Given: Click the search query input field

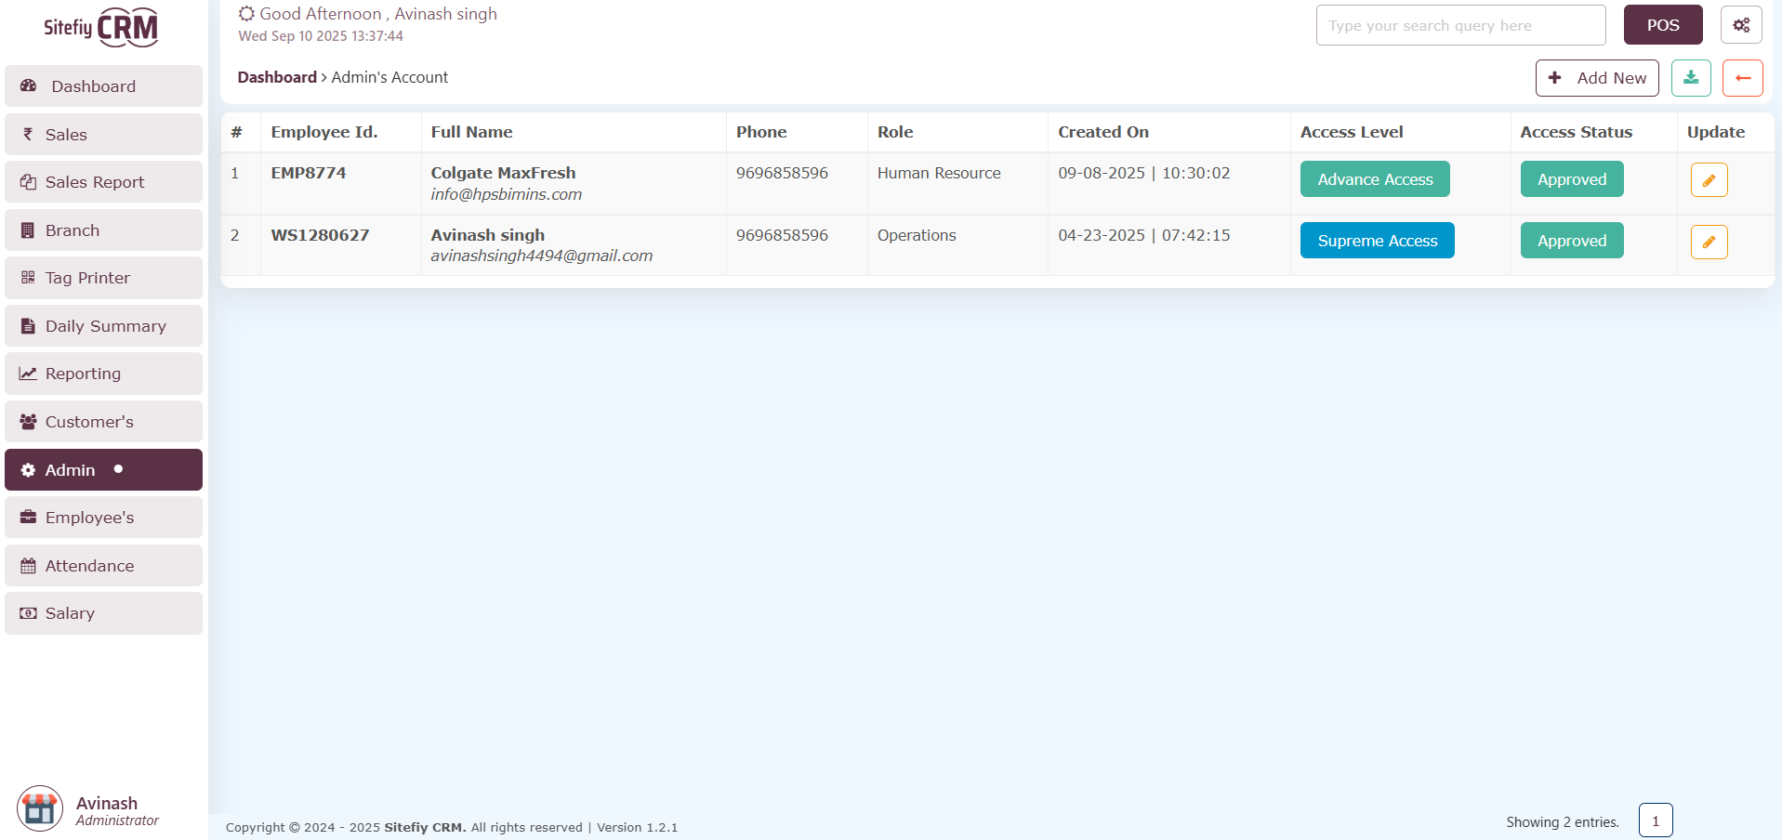Looking at the screenshot, I should [x=1459, y=25].
